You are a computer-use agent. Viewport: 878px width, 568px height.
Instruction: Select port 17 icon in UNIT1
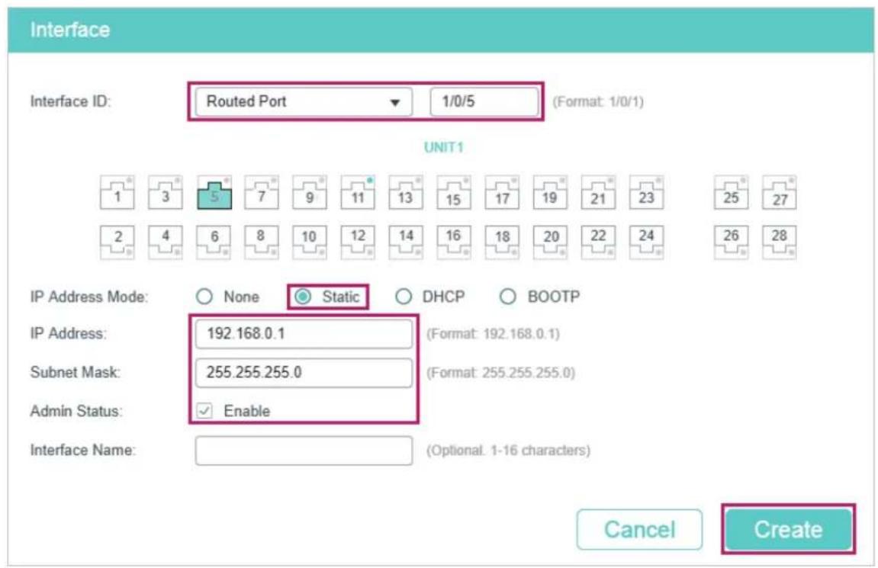pyautogui.click(x=502, y=192)
